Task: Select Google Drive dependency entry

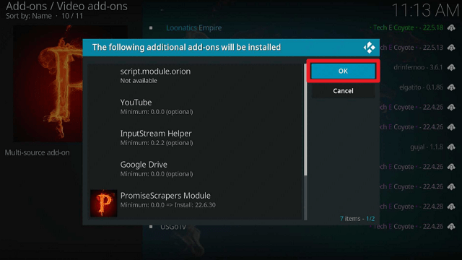Action: click(x=196, y=168)
